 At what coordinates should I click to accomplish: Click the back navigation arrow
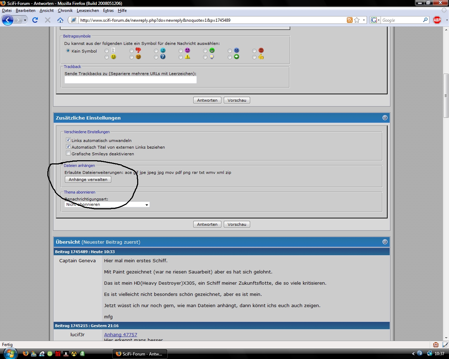coord(8,20)
